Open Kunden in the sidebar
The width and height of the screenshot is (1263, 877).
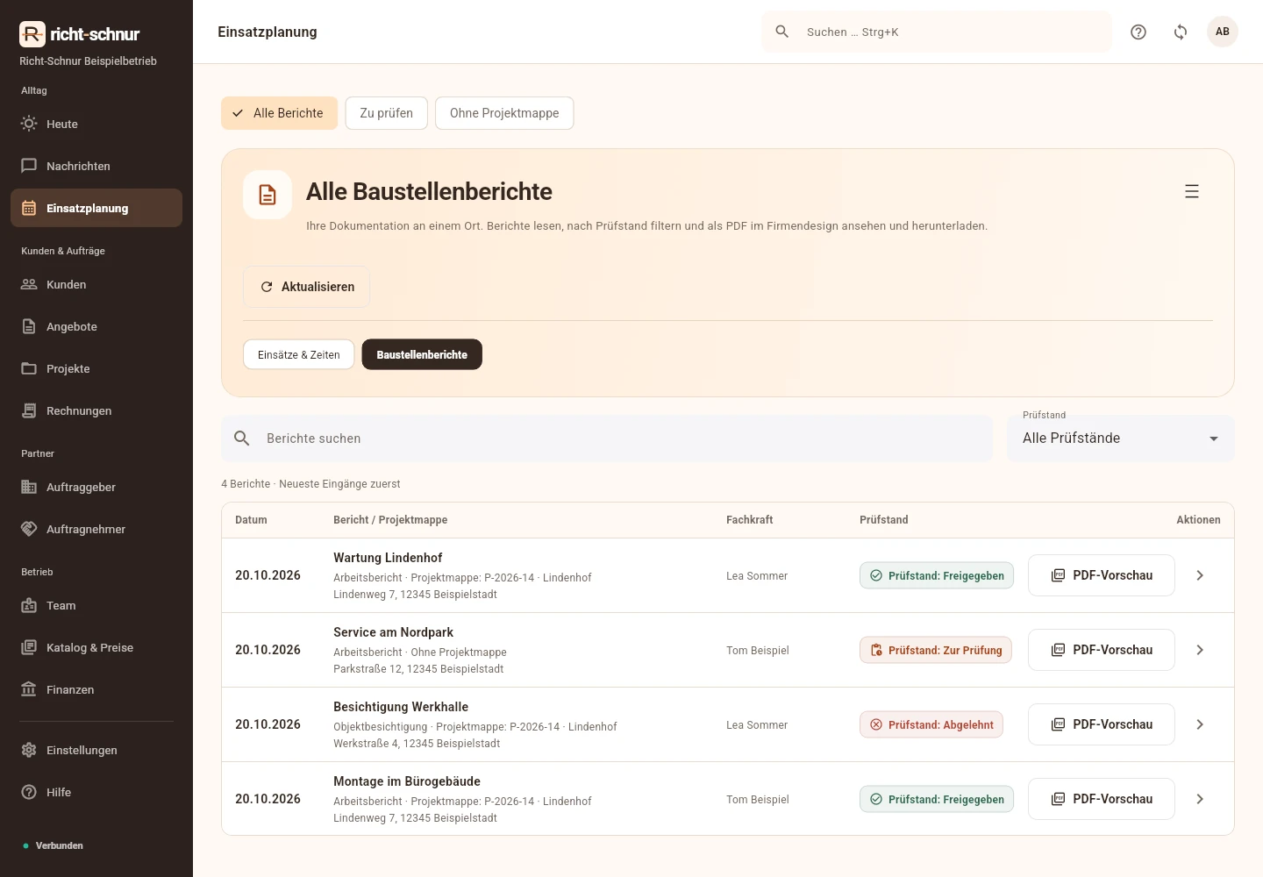pyautogui.click(x=96, y=284)
